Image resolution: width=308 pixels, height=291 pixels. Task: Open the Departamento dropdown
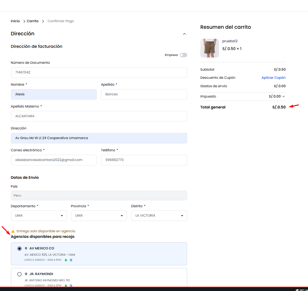(x=39, y=216)
